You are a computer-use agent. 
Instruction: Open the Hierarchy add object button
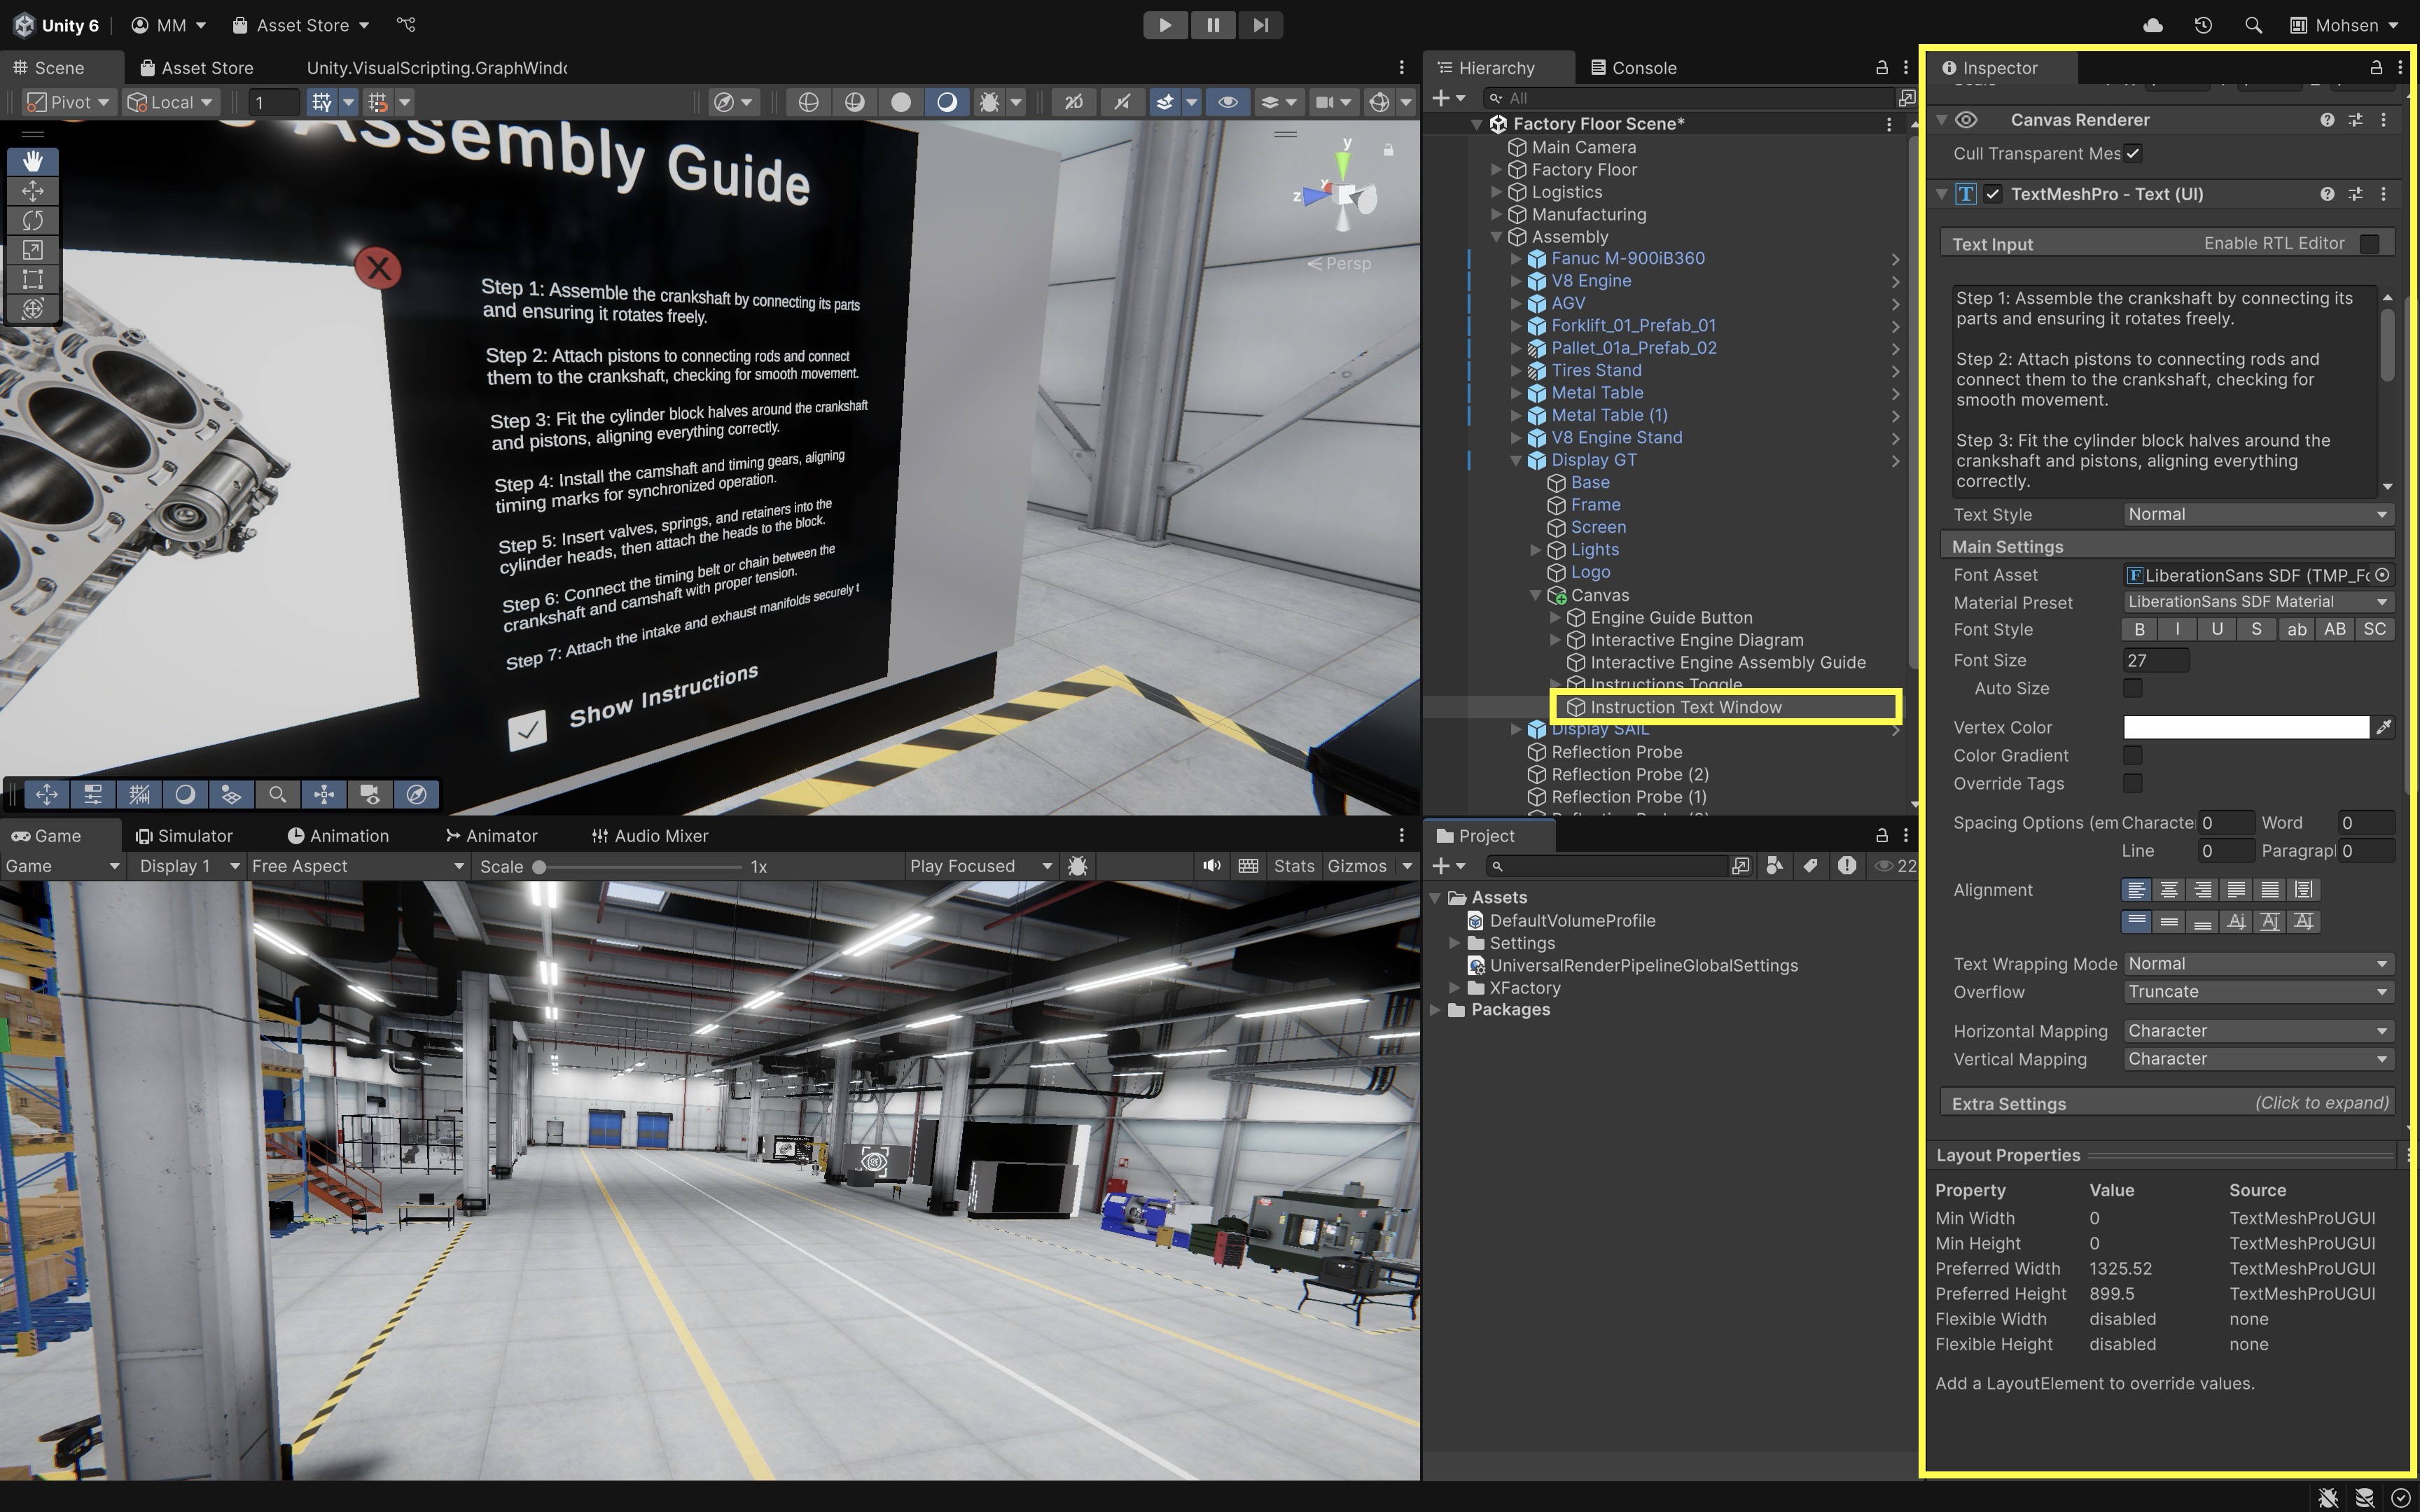pyautogui.click(x=1448, y=98)
